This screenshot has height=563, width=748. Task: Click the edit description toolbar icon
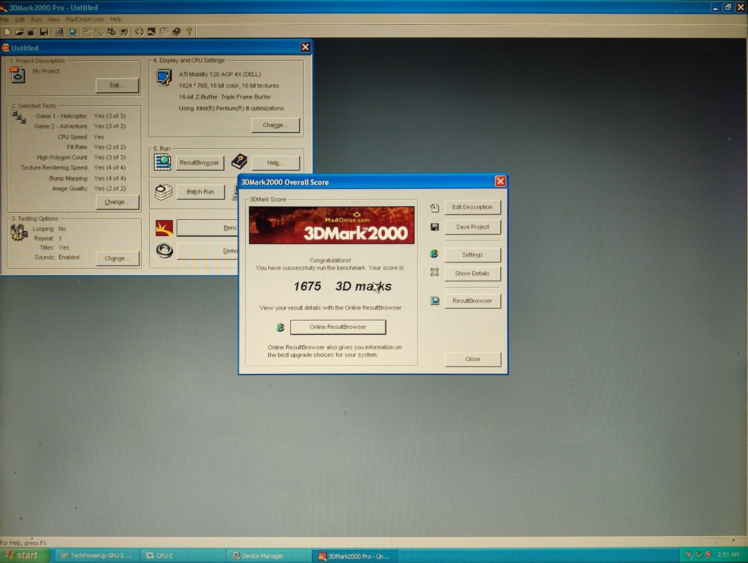[x=87, y=32]
